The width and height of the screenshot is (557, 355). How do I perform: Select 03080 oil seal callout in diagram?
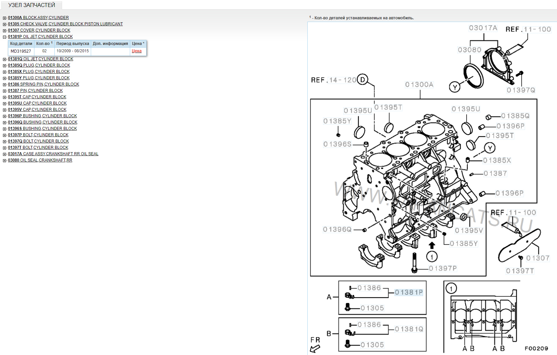(469, 50)
